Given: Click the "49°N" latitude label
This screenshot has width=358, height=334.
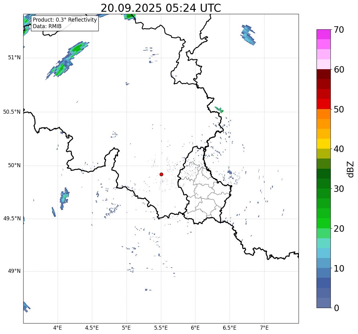Looking at the screenshot, I should click(14, 271).
